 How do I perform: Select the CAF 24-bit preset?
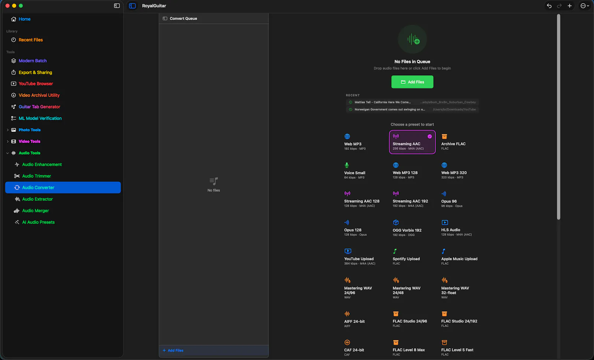click(364, 348)
